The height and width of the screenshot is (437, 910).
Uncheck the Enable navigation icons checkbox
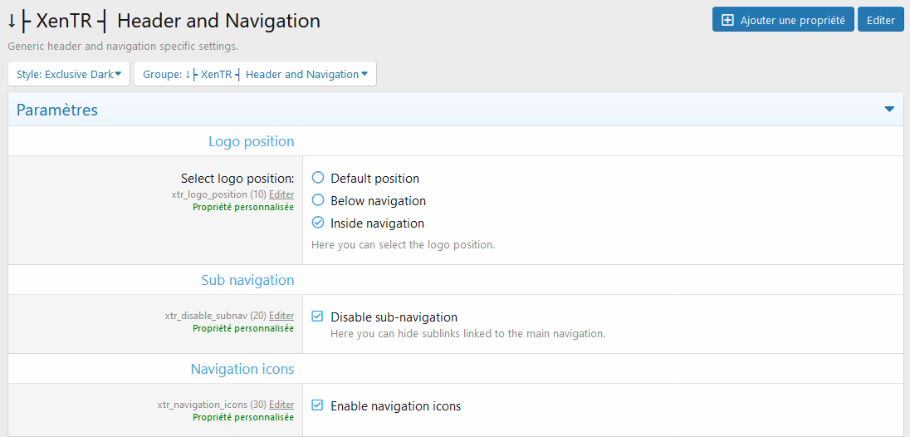[x=317, y=405]
